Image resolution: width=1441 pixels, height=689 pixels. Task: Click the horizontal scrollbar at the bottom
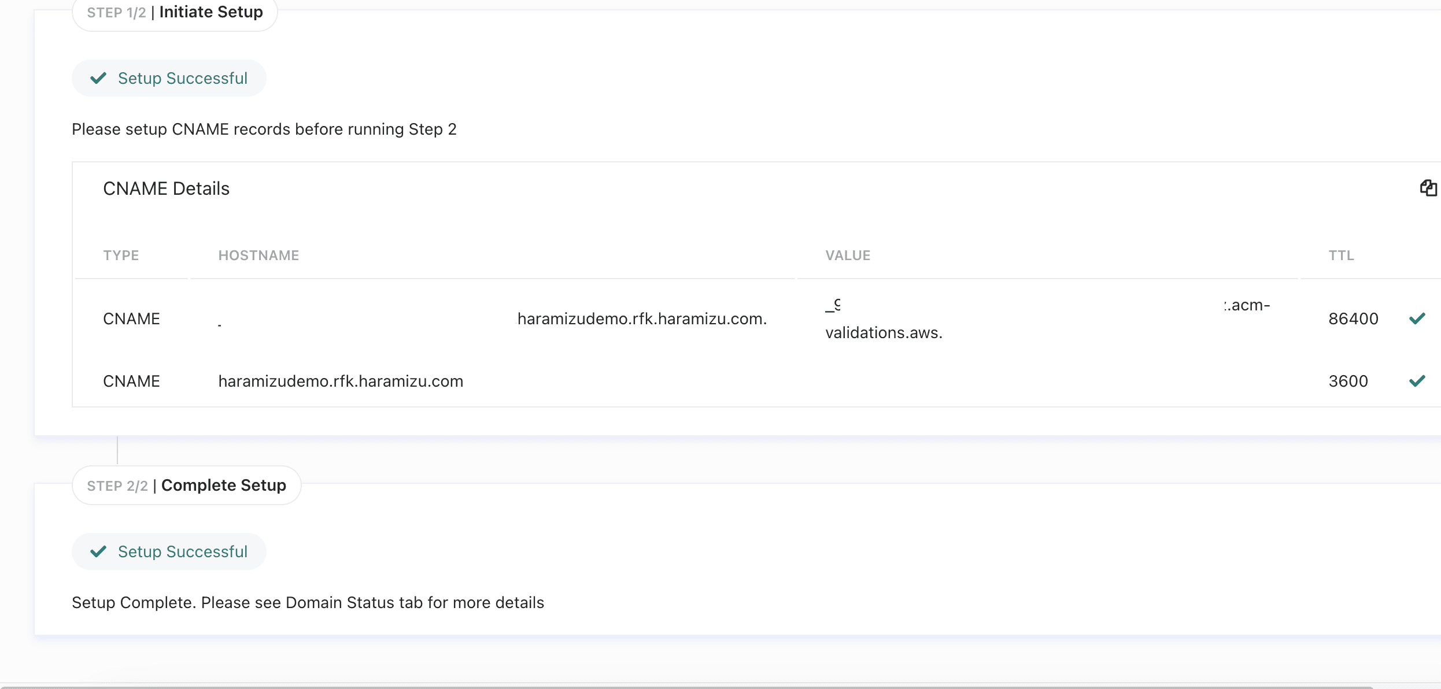click(x=688, y=687)
